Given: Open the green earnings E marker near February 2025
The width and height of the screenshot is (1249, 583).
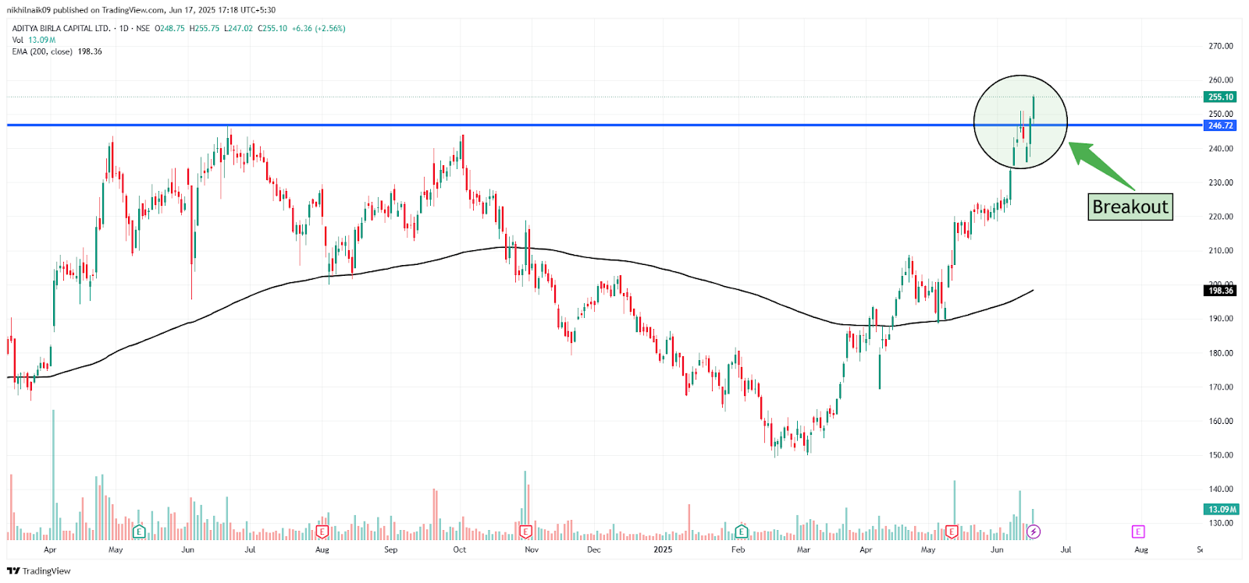Looking at the screenshot, I should pyautogui.click(x=741, y=532).
